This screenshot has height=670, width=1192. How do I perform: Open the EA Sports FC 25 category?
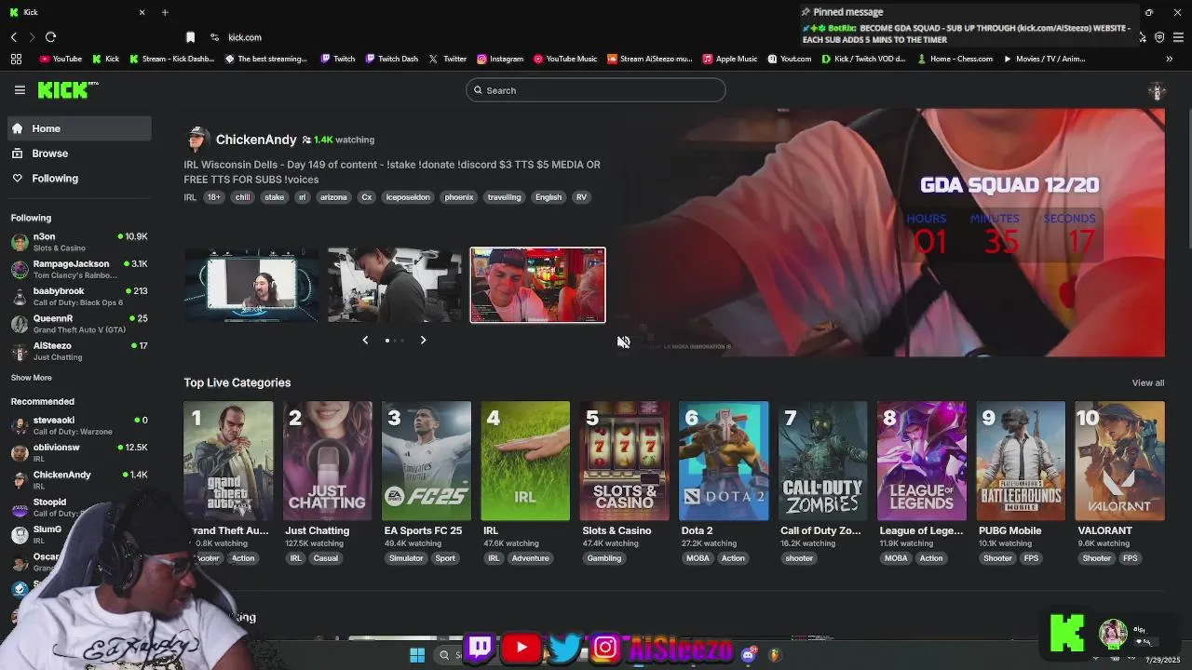click(x=427, y=461)
